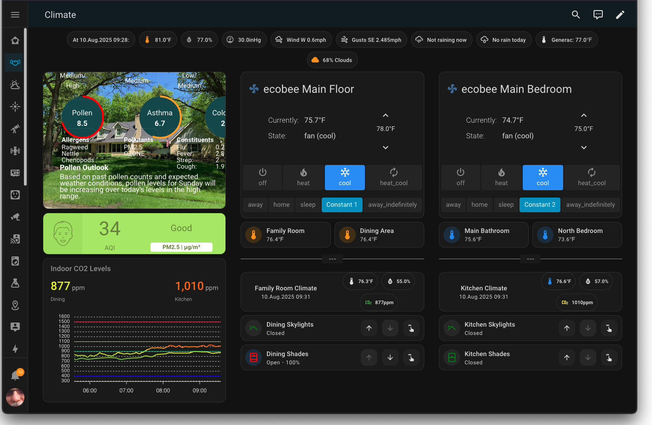Open the map marker sidebar icon

coord(15,305)
